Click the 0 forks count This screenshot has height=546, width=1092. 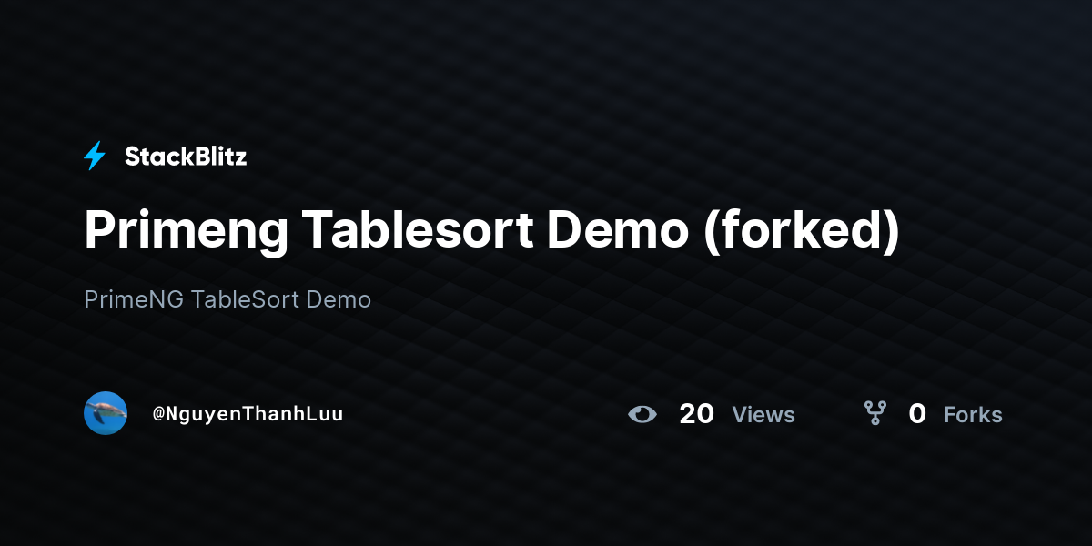pyautogui.click(x=917, y=414)
